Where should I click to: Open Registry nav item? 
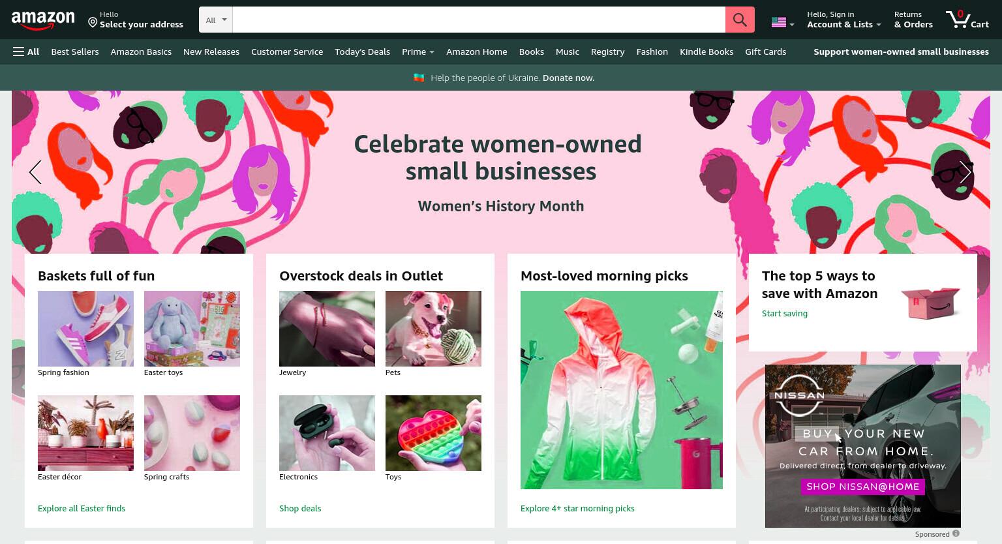(607, 52)
